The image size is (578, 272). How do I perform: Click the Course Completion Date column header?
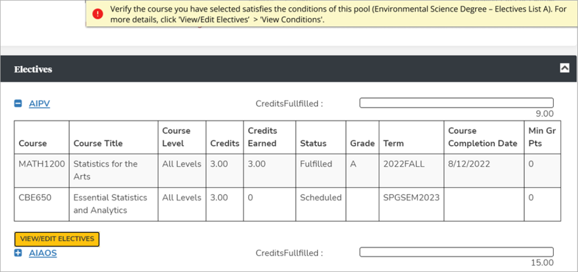pyautogui.click(x=482, y=137)
